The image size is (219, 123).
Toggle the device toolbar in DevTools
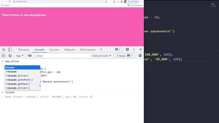point(10,50)
